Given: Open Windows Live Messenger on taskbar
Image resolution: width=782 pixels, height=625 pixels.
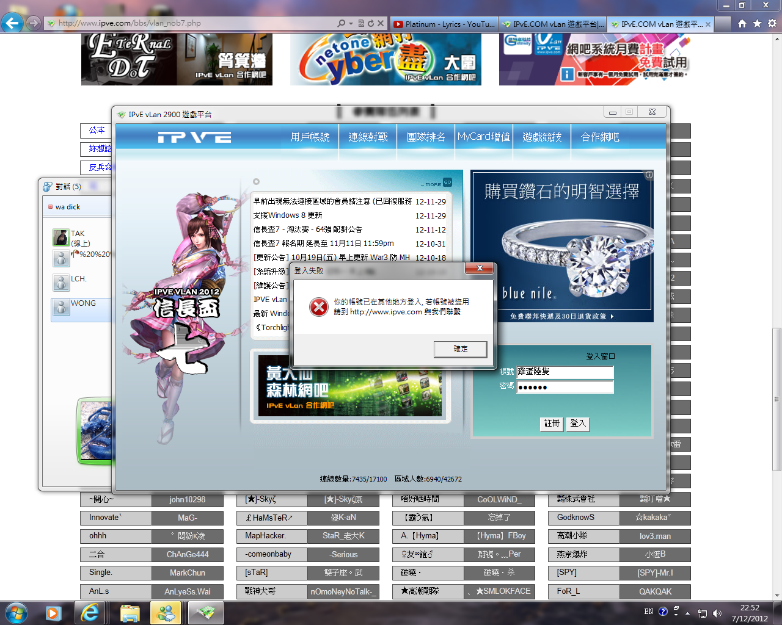Looking at the screenshot, I should point(166,613).
